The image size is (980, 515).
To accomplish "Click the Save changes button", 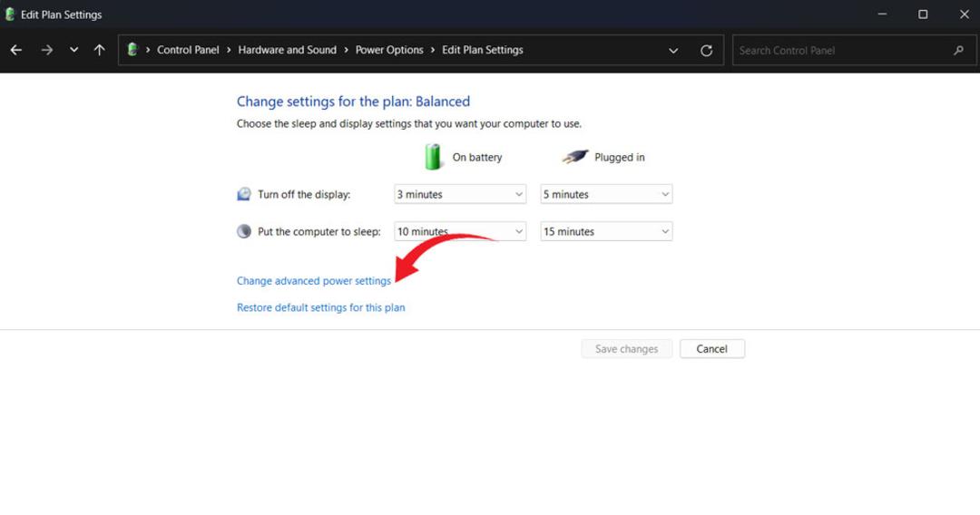I will pyautogui.click(x=626, y=349).
